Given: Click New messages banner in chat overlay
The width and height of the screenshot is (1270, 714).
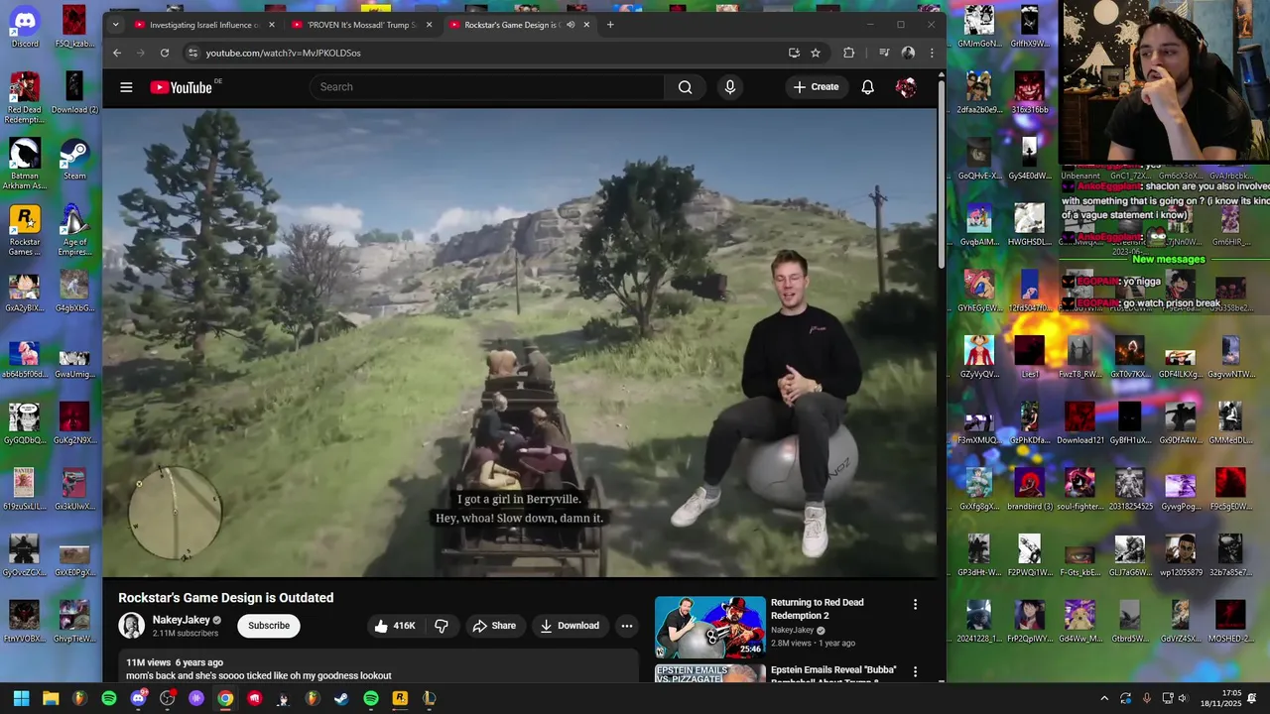Looking at the screenshot, I should (x=1169, y=260).
